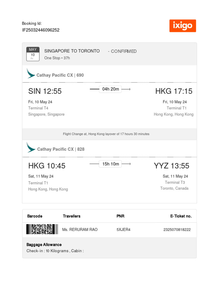
Task: Click the HKG 10:45 departure time
Action: tap(47, 166)
